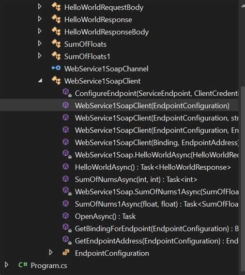Image resolution: width=245 pixels, height=275 pixels.
Task: Expand the Program.cs file node
Action: click(7, 265)
